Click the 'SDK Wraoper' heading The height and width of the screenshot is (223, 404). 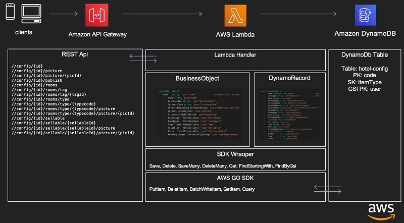pos(235,154)
